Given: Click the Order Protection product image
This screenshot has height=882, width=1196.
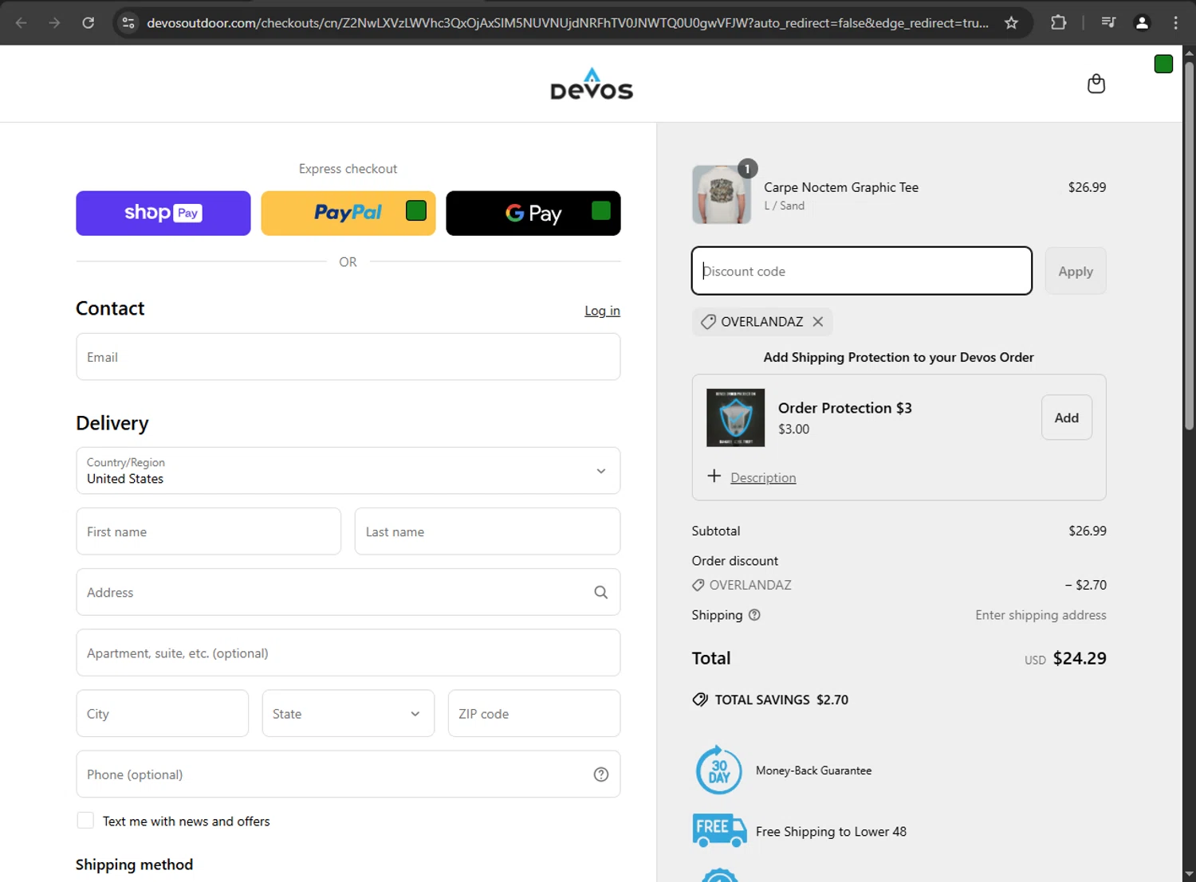Looking at the screenshot, I should 735,417.
